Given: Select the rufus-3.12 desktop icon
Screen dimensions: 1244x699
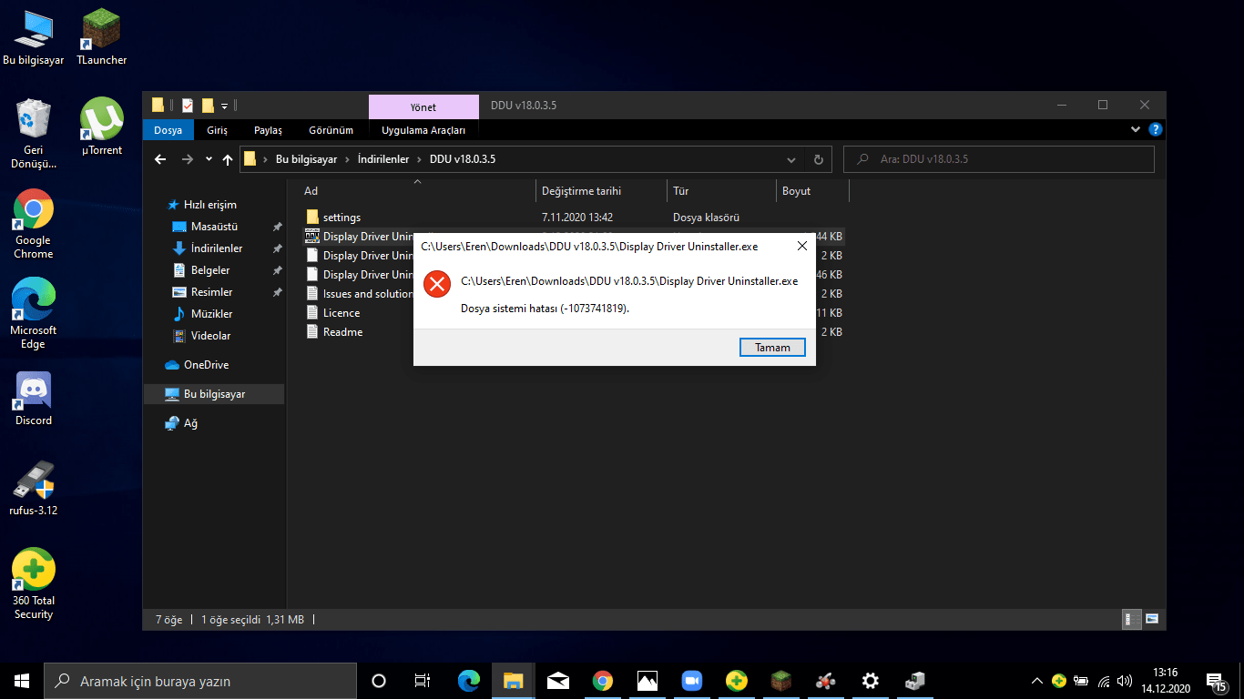Looking at the screenshot, I should tap(34, 488).
